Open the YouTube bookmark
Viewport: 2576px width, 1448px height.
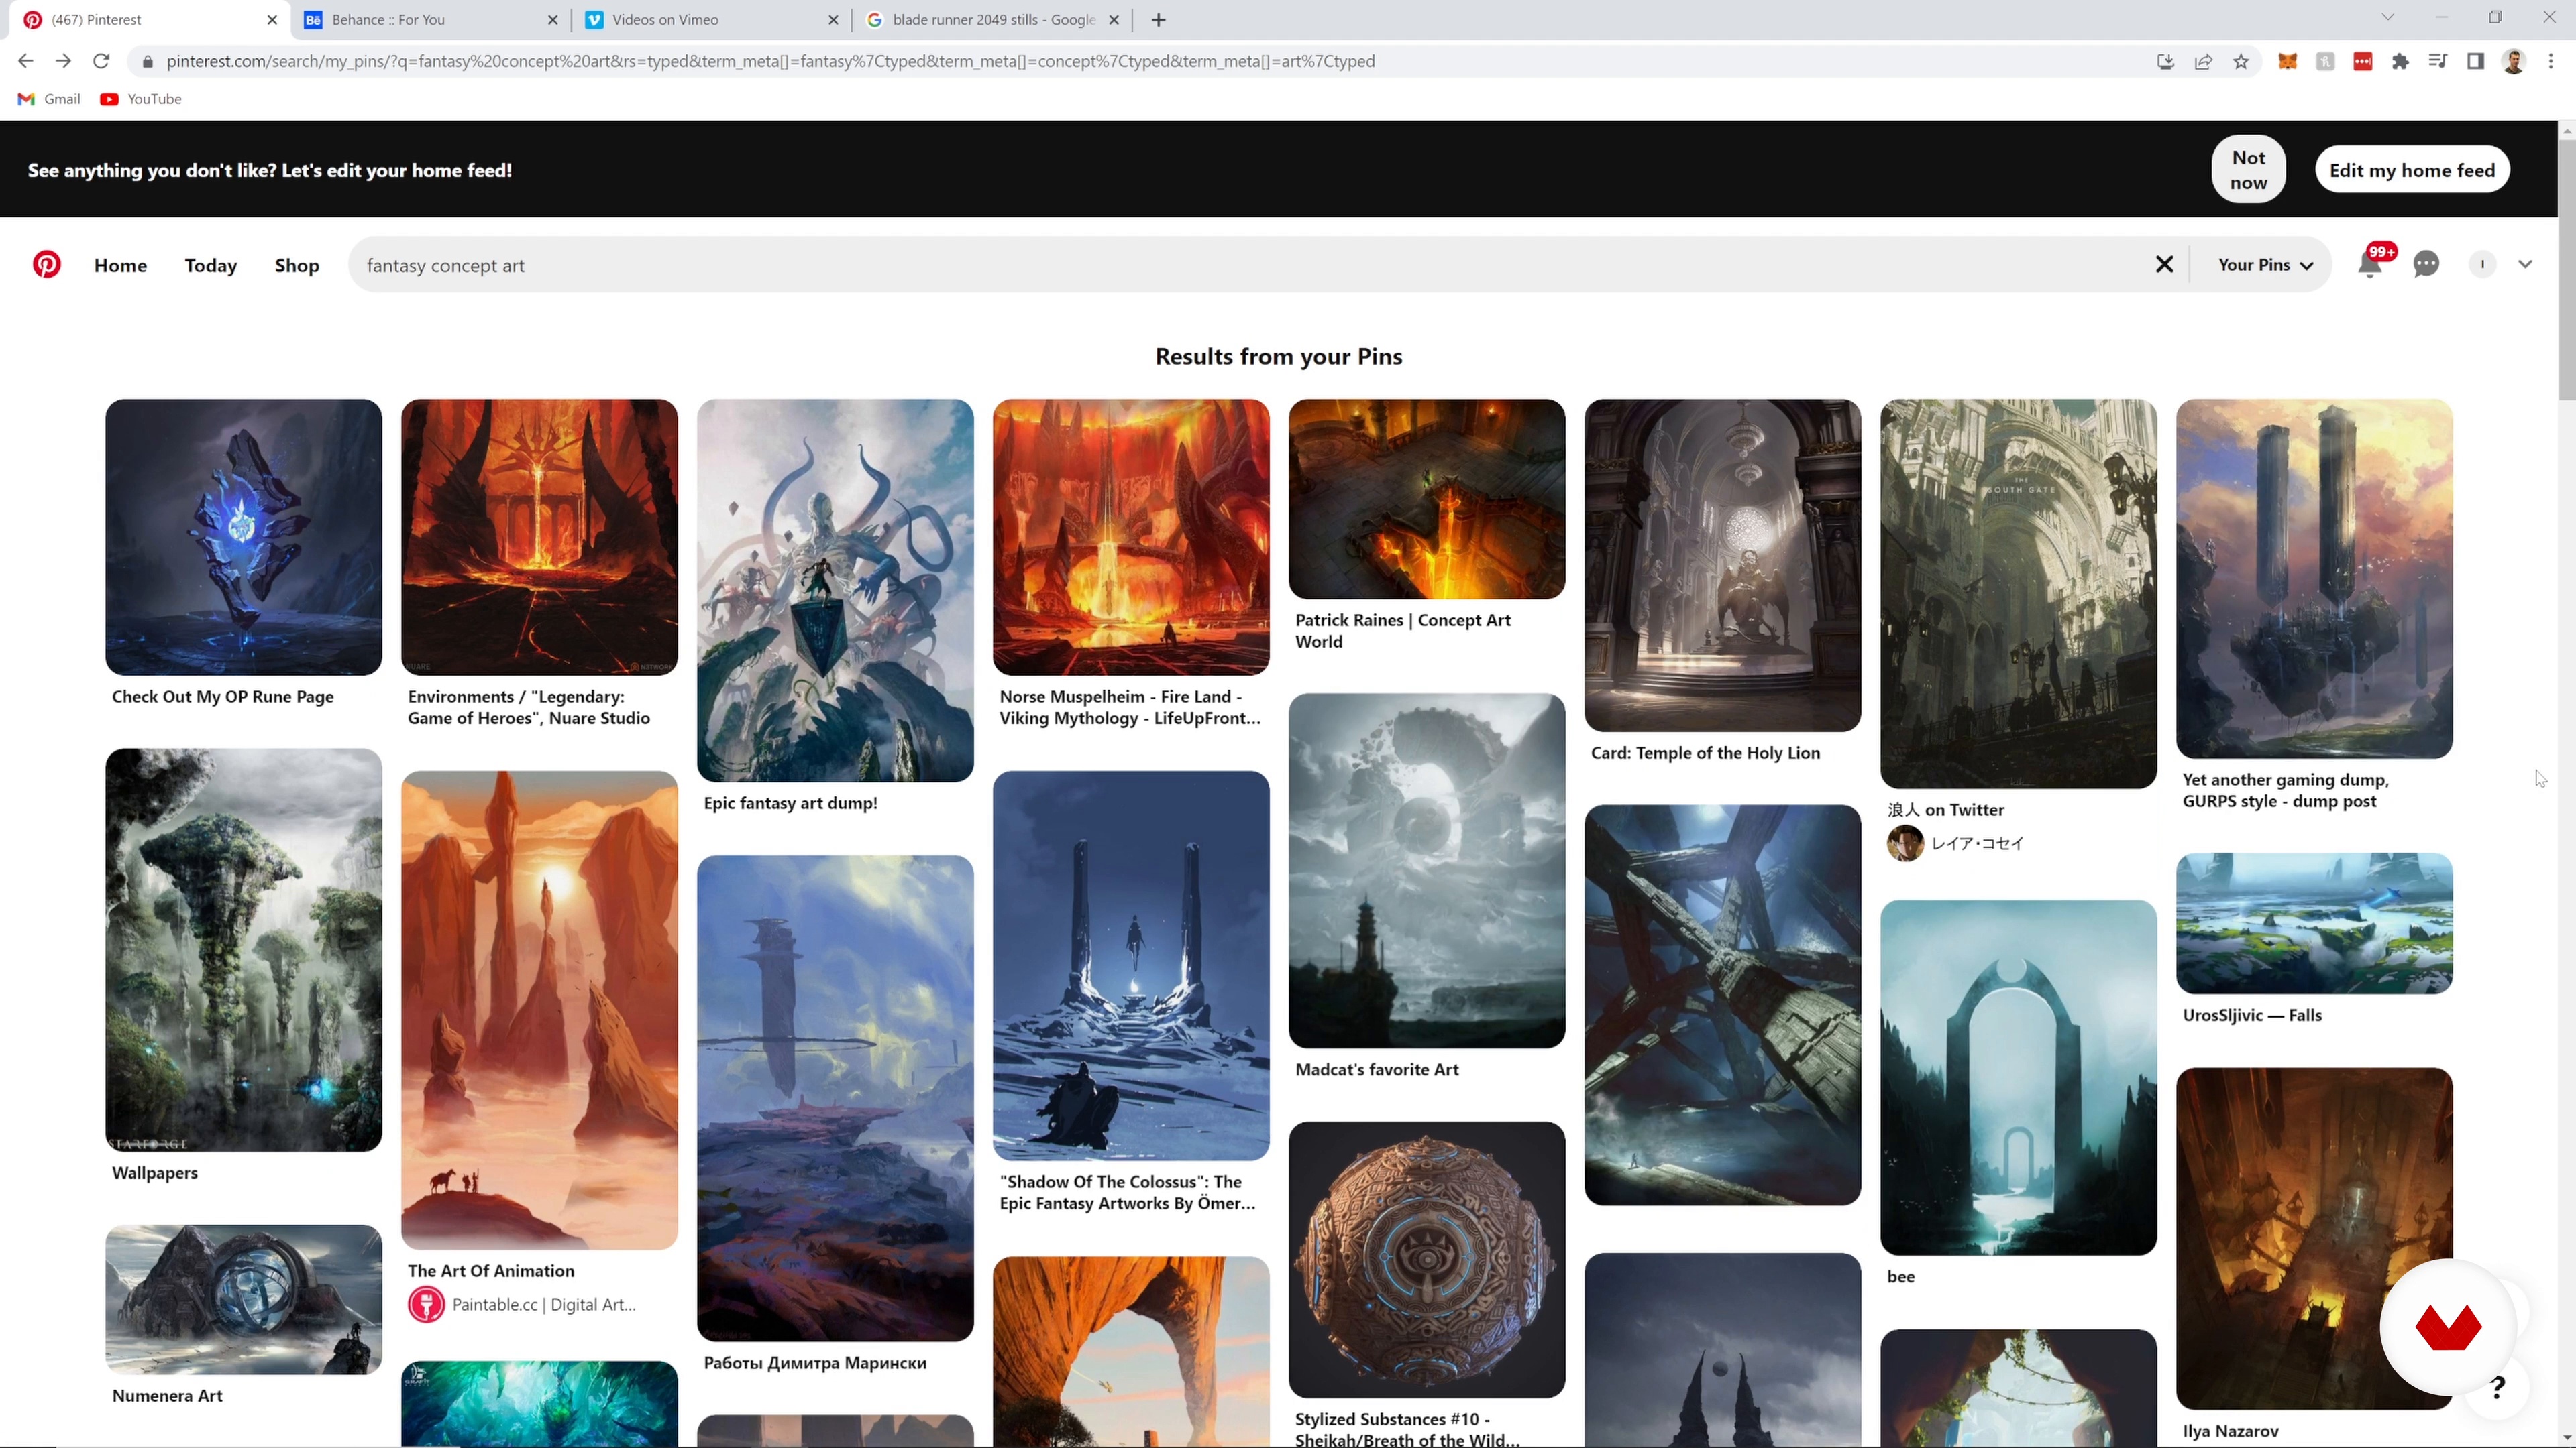click(141, 99)
